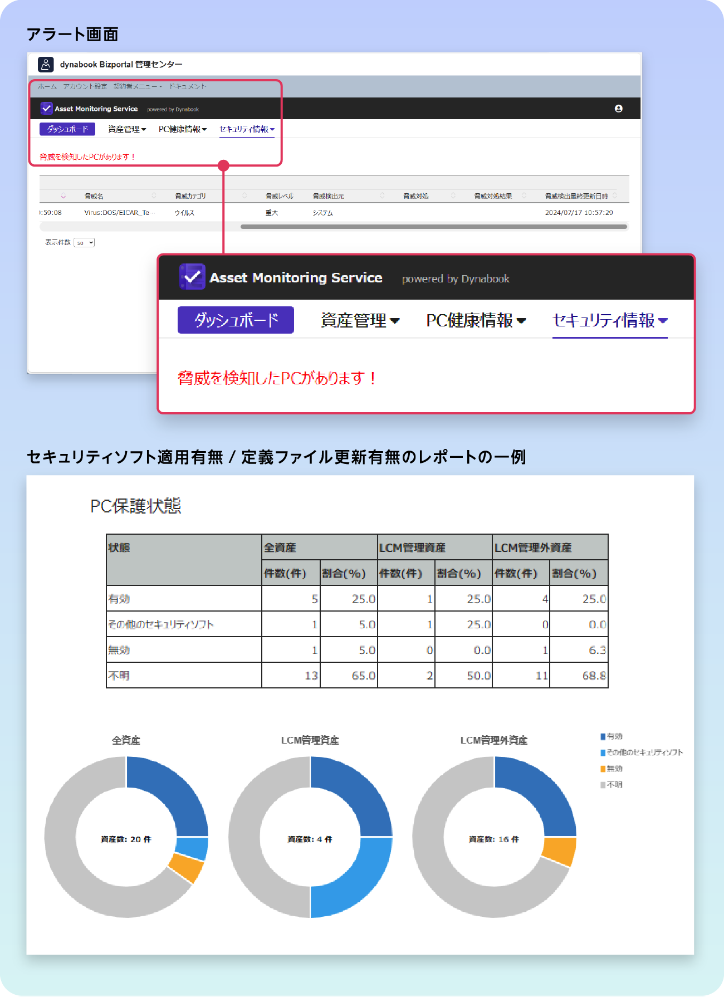Viewport: 724px width, 997px height.
Task: Expand PC健康情報 menu in enlarged callout
Action: click(476, 320)
